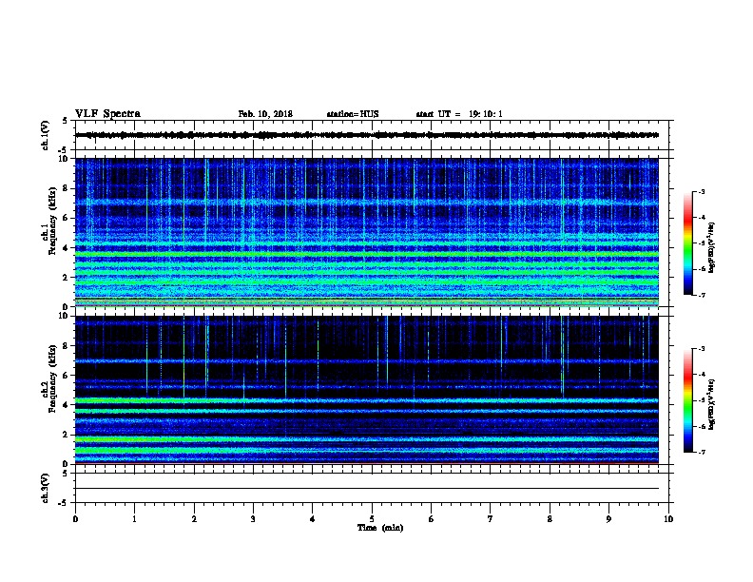Click the "station=HUS" header text
The height and width of the screenshot is (582, 753).
click(353, 114)
